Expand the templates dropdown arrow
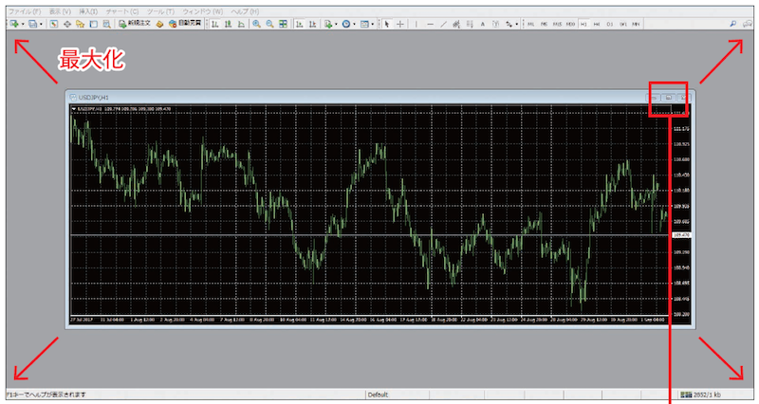 click(373, 25)
